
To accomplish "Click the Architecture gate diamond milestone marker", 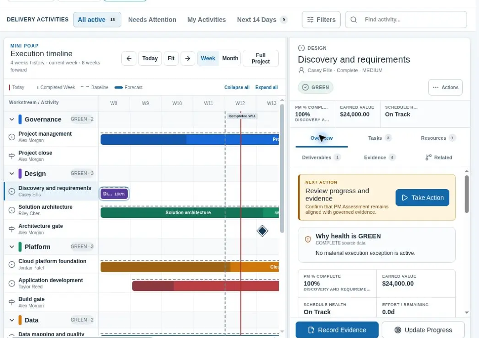I will pos(262,231).
